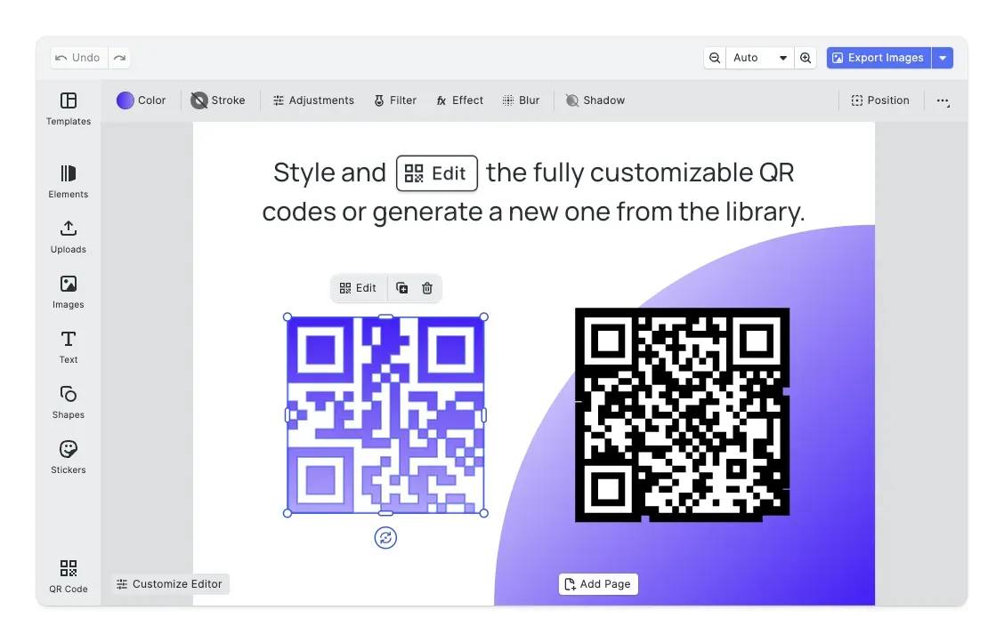Expand the export options arrow
The width and height of the screenshot is (1004, 642).
point(943,58)
